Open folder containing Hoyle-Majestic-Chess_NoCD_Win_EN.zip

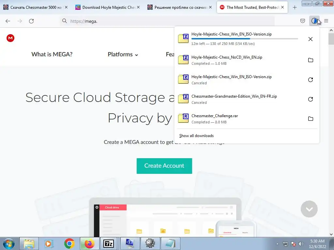pos(311,60)
